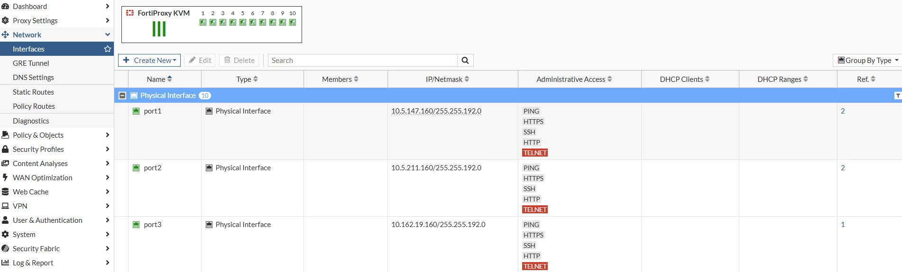Viewport: 902px width, 272px height.
Task: Click the search magnifier icon
Action: point(465,61)
